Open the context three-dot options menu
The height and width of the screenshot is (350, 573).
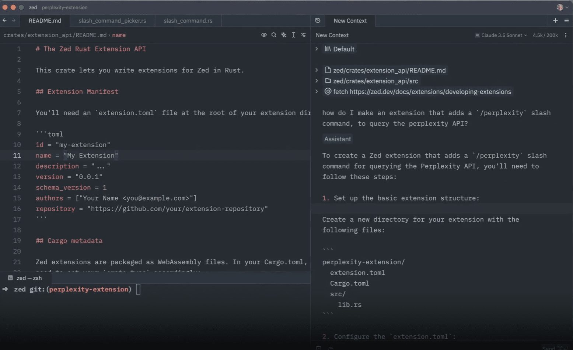point(566,35)
